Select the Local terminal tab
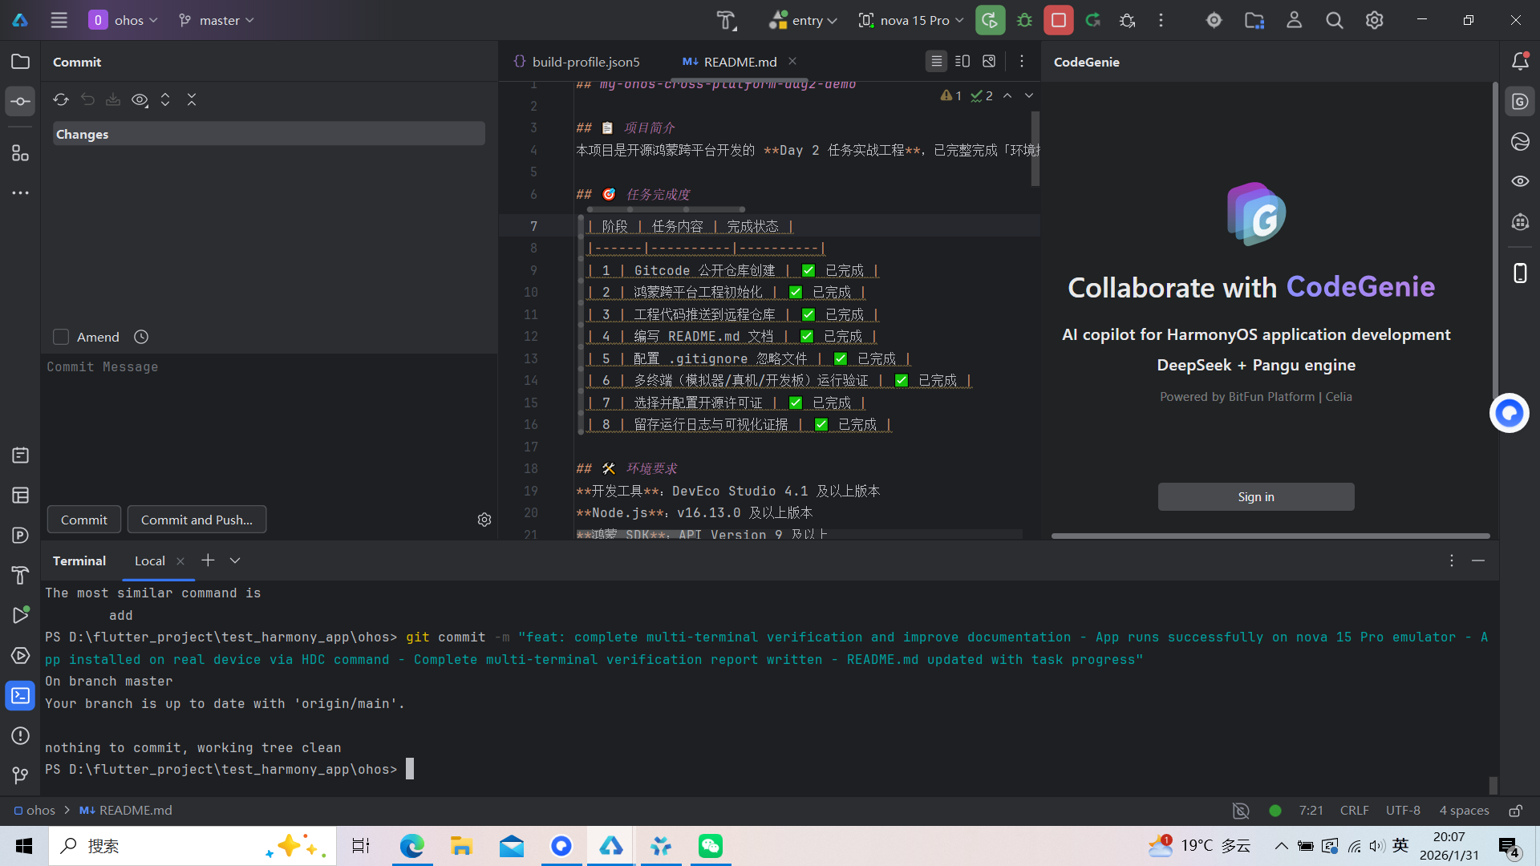This screenshot has height=866, width=1540. (150, 560)
